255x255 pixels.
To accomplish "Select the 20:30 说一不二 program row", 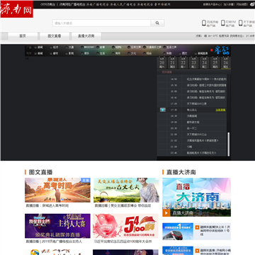I will 192,128.
